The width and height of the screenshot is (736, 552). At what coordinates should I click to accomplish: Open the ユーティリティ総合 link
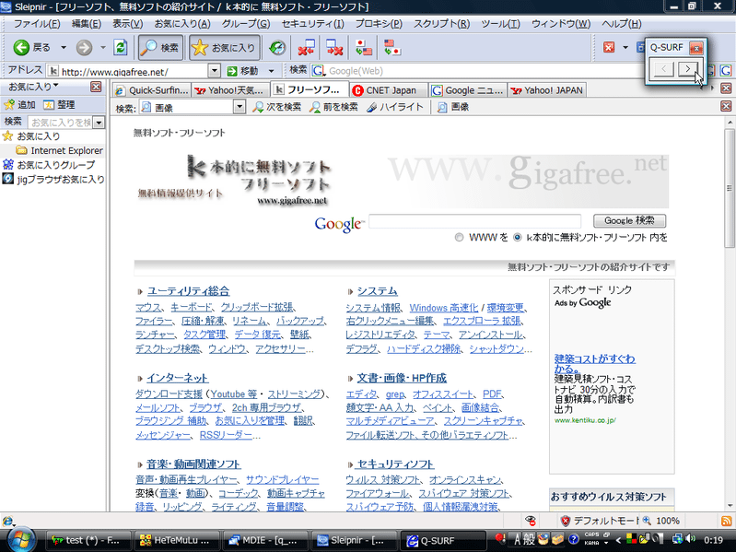click(188, 291)
